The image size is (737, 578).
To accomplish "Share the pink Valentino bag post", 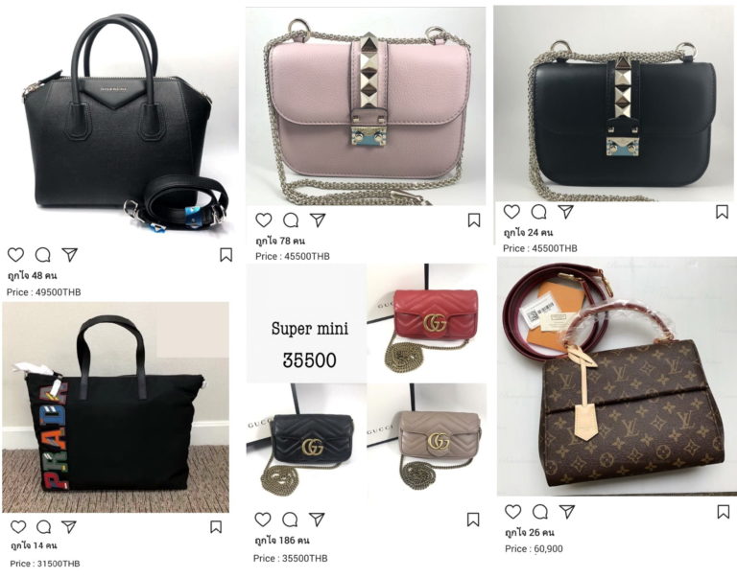I will click(318, 220).
